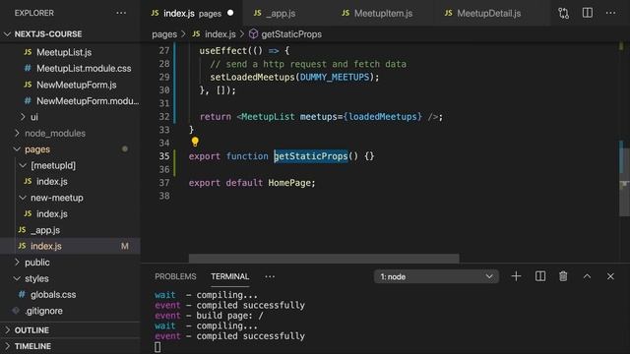Image resolution: width=630 pixels, height=354 pixels.
Task: Split the editor to the right
Action: pyautogui.click(x=587, y=13)
